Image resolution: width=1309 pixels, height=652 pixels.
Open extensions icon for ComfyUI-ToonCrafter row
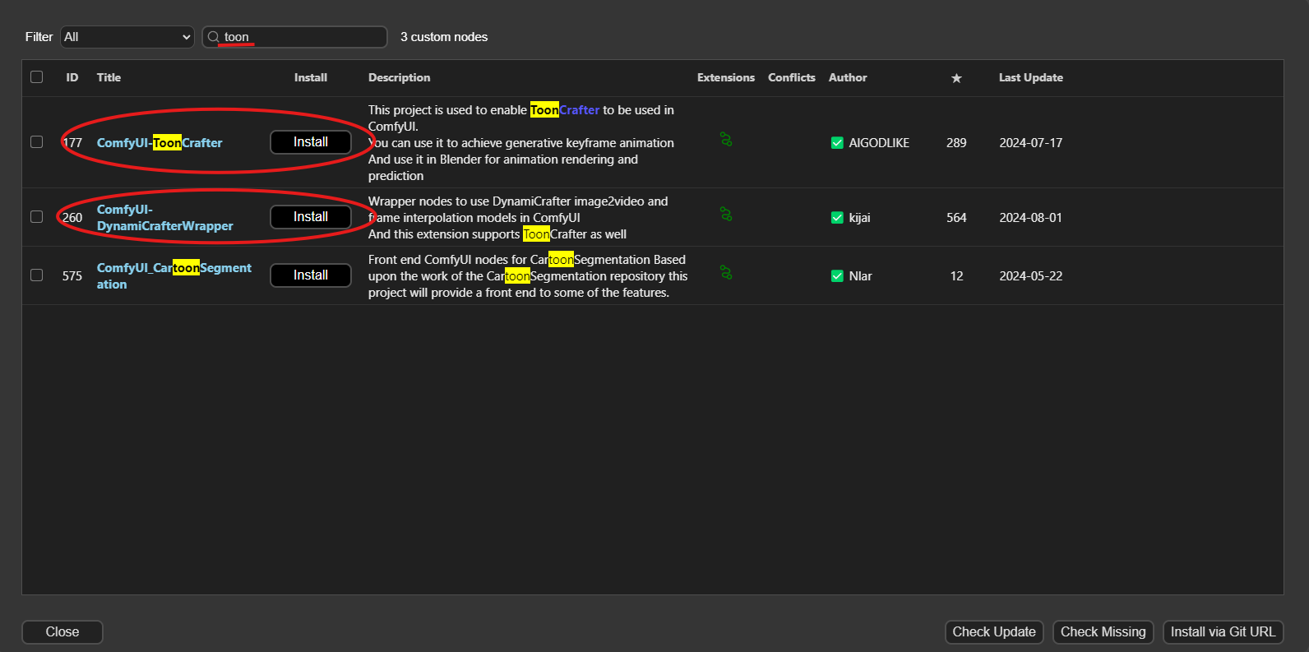pyautogui.click(x=726, y=140)
